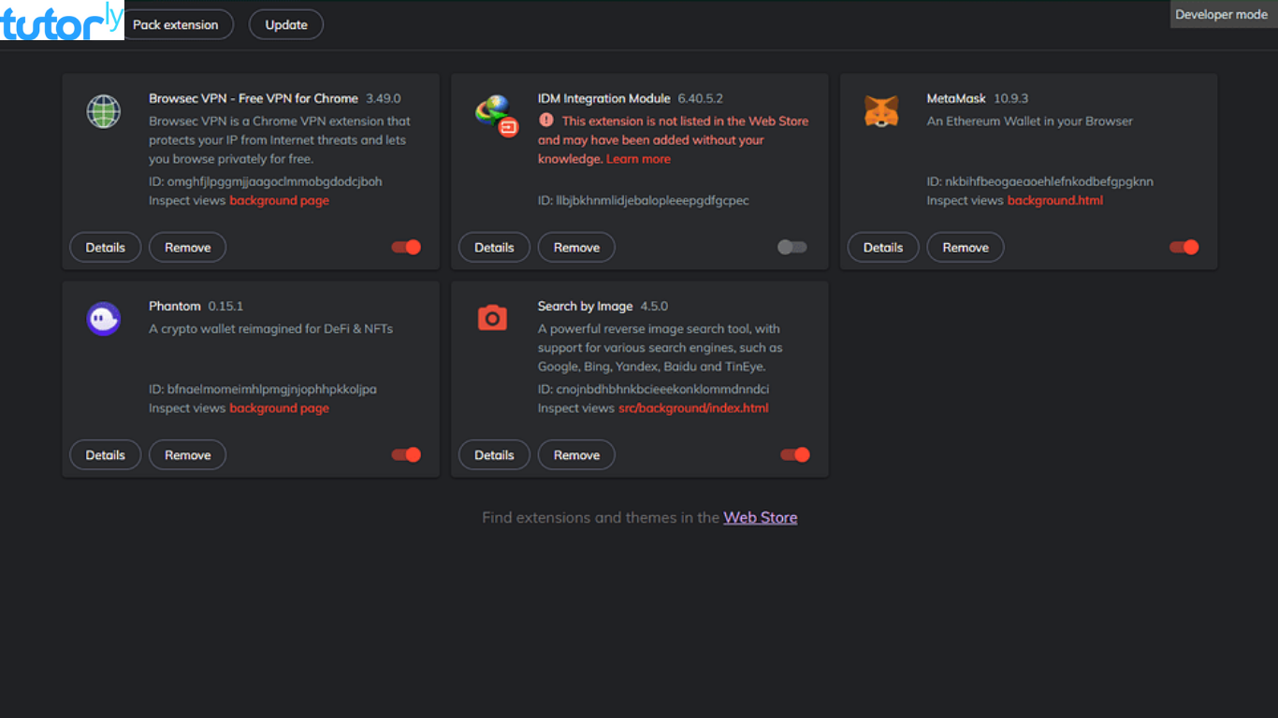Inspect MetaMask's background.html view

[x=1055, y=200]
